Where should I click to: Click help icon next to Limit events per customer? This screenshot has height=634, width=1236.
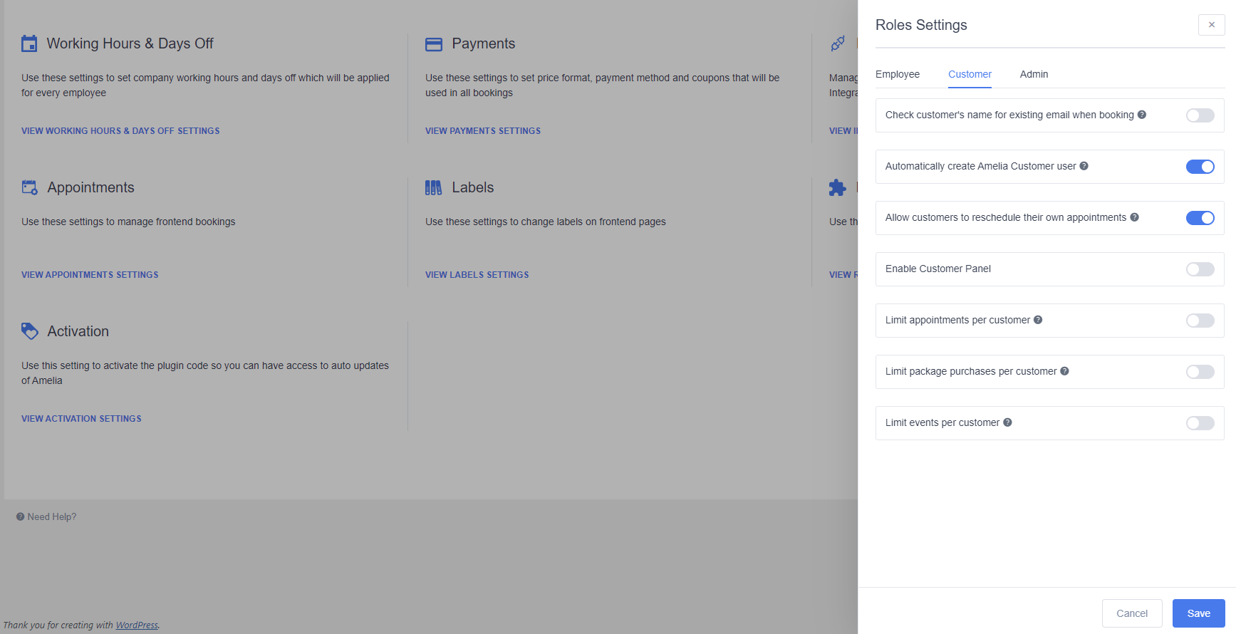click(1008, 422)
